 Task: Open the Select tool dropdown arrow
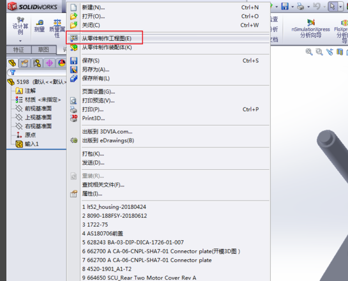pos(340,6)
